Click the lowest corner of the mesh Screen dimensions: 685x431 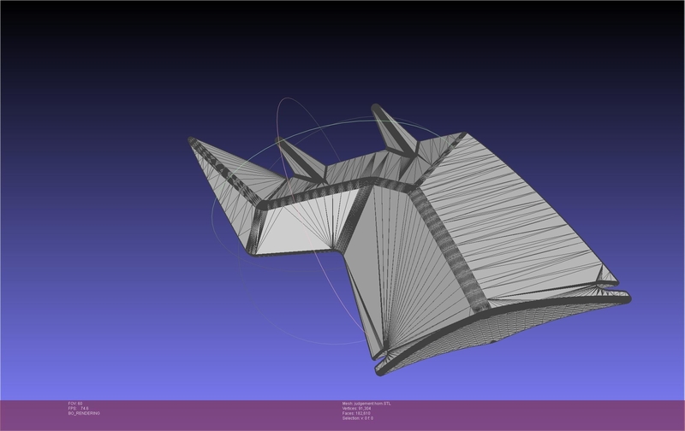[x=379, y=370]
